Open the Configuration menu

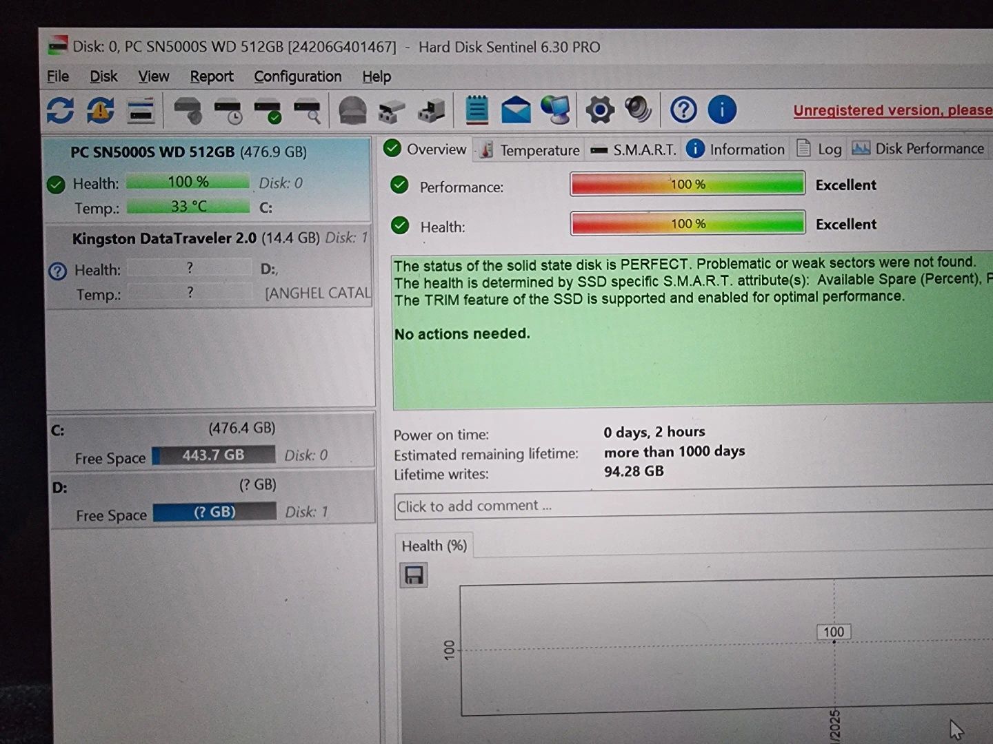297,76
